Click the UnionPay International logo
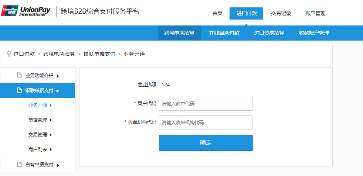Viewport: 363px width, 176px height. tap(26, 11)
